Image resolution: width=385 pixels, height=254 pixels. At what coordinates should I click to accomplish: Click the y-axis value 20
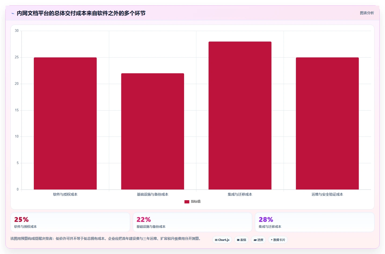click(17, 84)
